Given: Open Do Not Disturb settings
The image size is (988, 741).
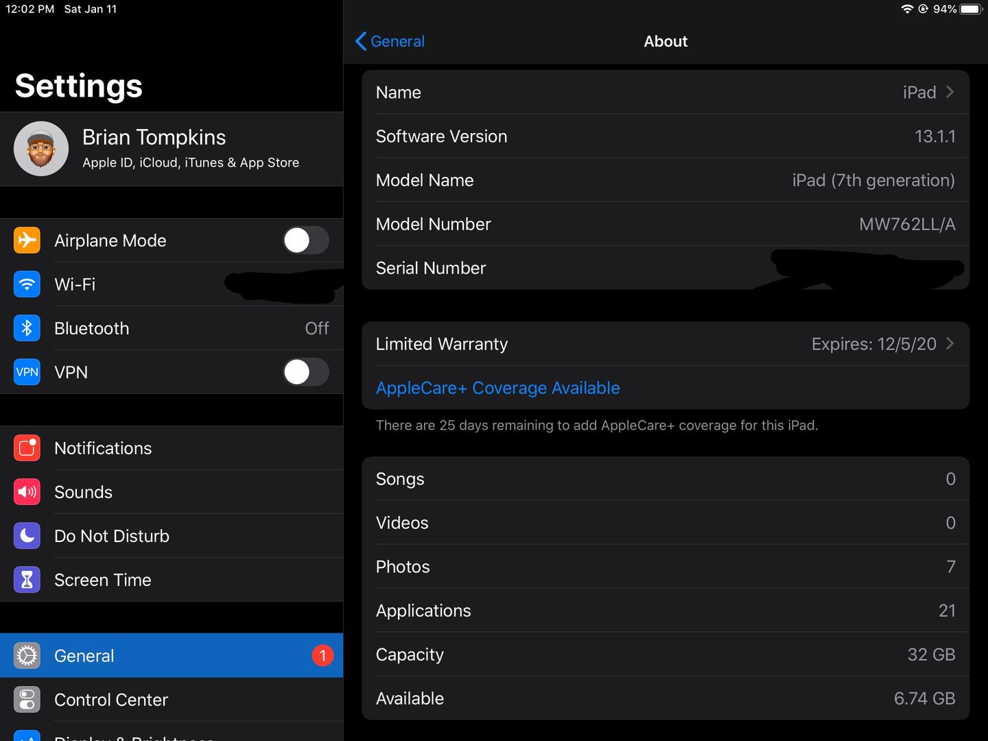Looking at the screenshot, I should coord(172,536).
